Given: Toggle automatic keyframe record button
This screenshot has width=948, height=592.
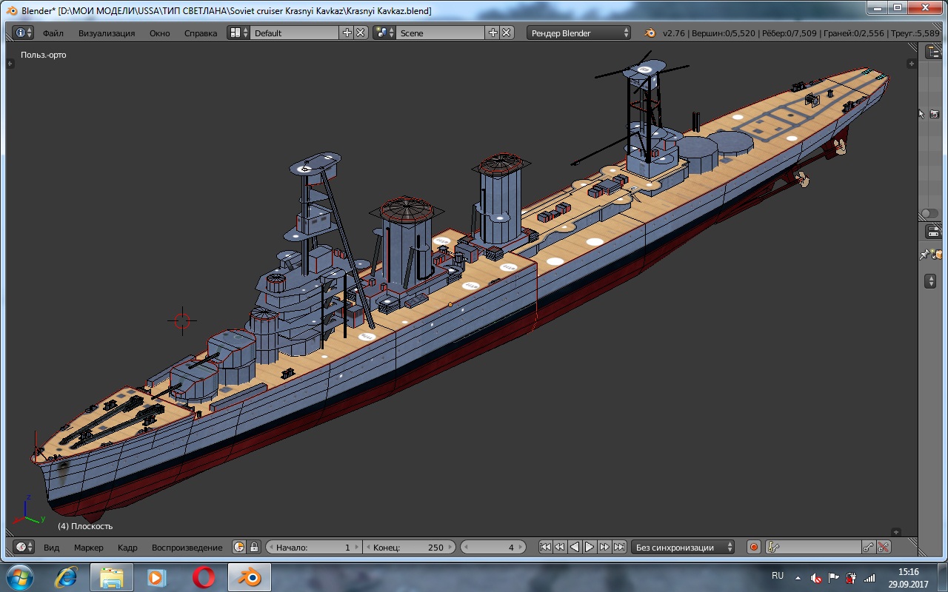Looking at the screenshot, I should pyautogui.click(x=754, y=547).
